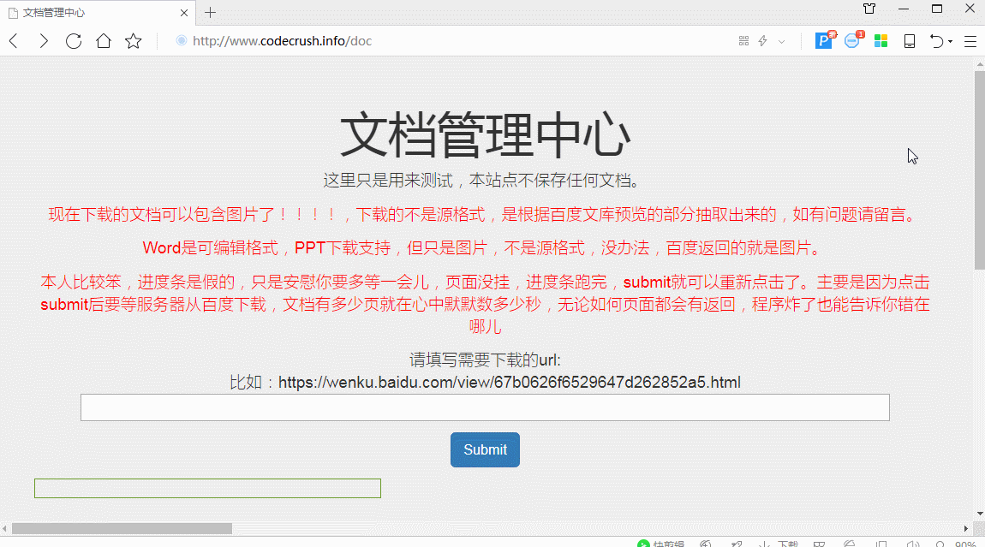Click the label 请填写需要下载的url:
Viewport: 985px width, 547px height.
[485, 360]
